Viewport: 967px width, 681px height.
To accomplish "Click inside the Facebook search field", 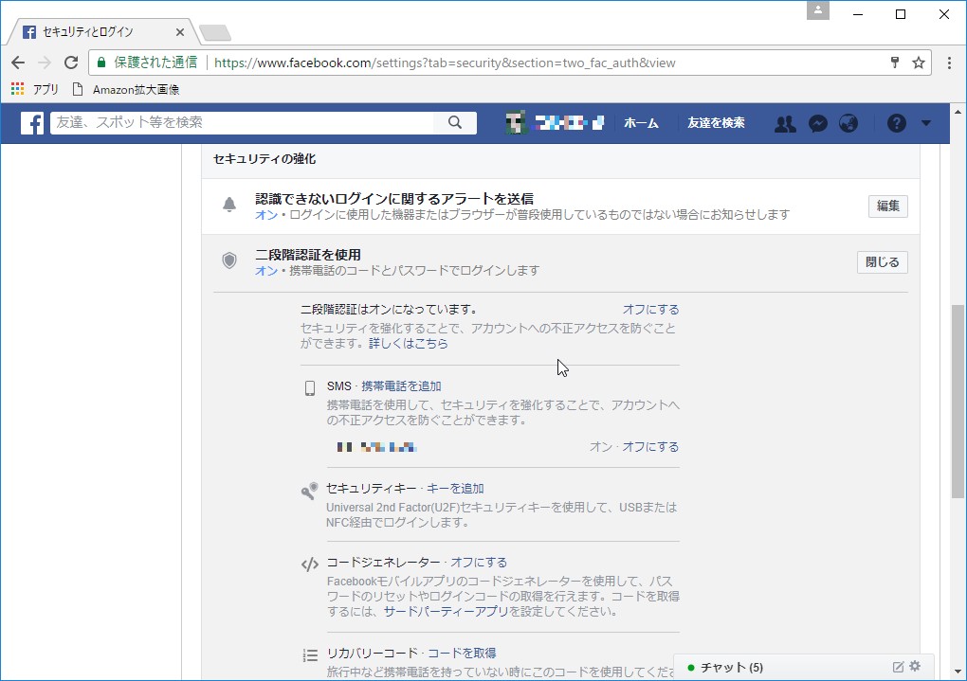I will pyautogui.click(x=237, y=123).
